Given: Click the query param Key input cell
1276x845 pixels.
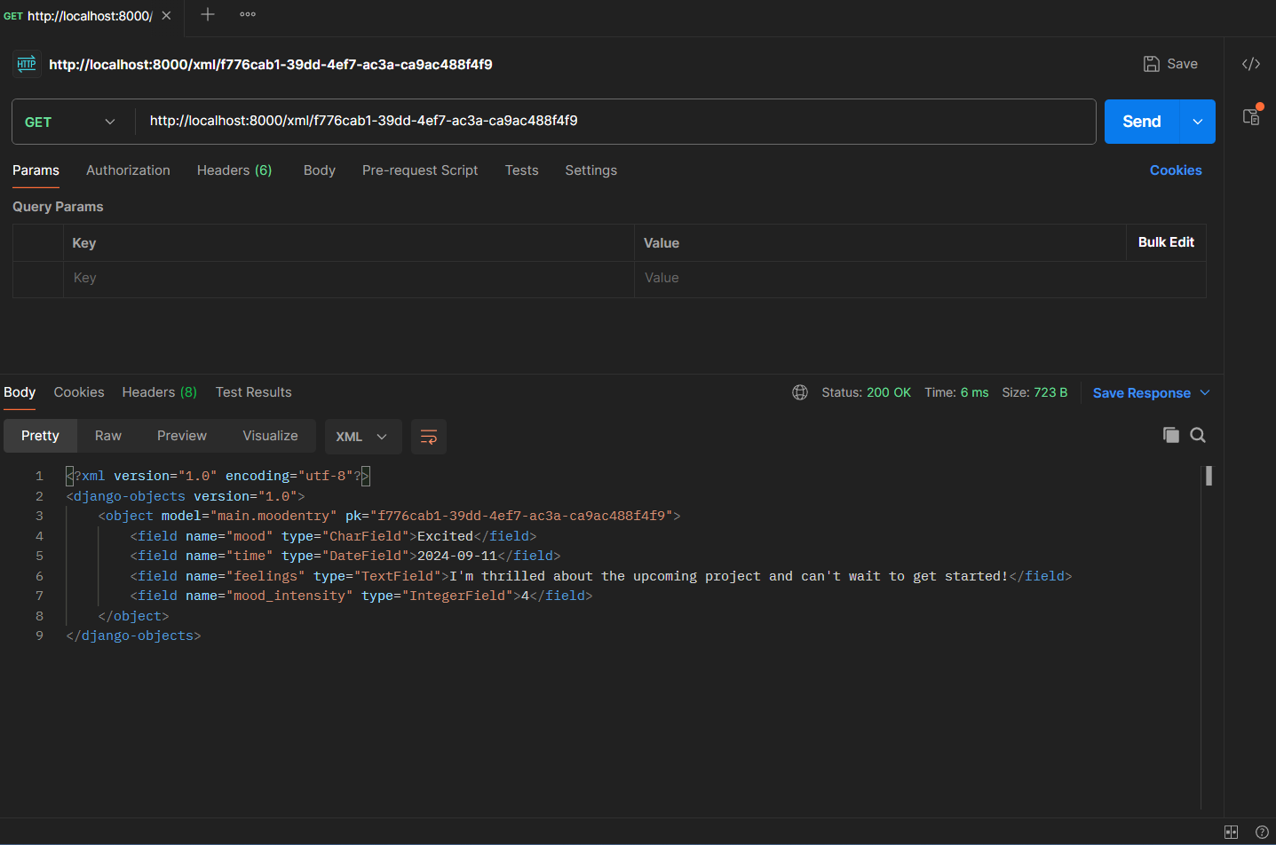Looking at the screenshot, I should pyautogui.click(x=349, y=279).
